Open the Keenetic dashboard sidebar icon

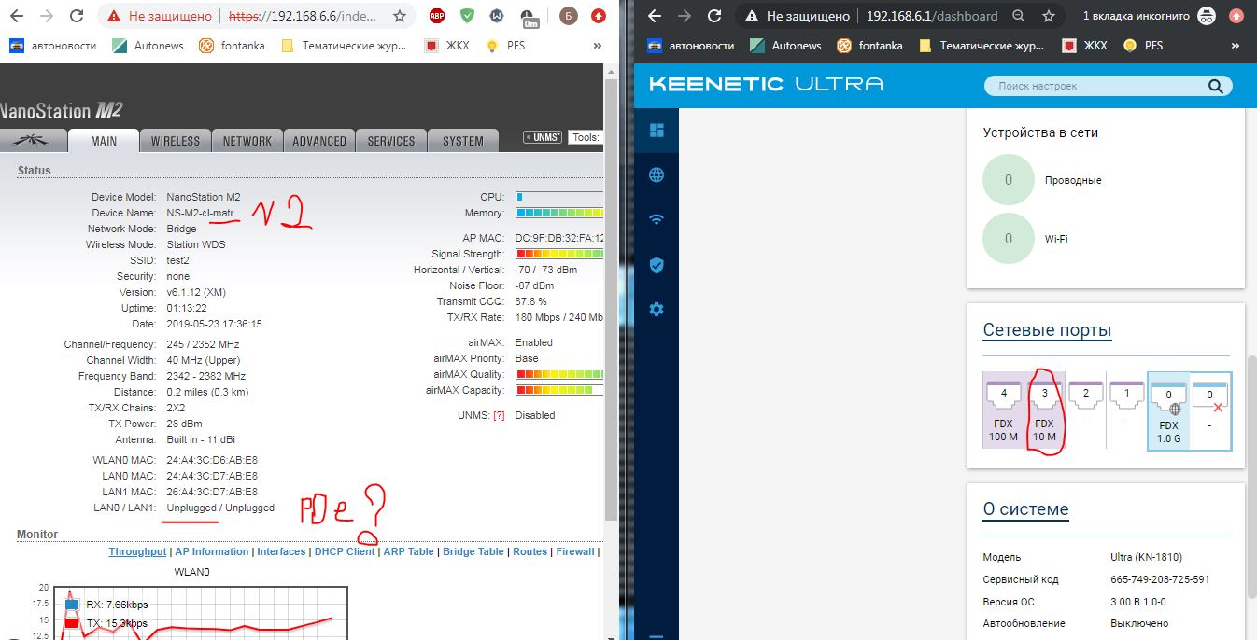[657, 131]
